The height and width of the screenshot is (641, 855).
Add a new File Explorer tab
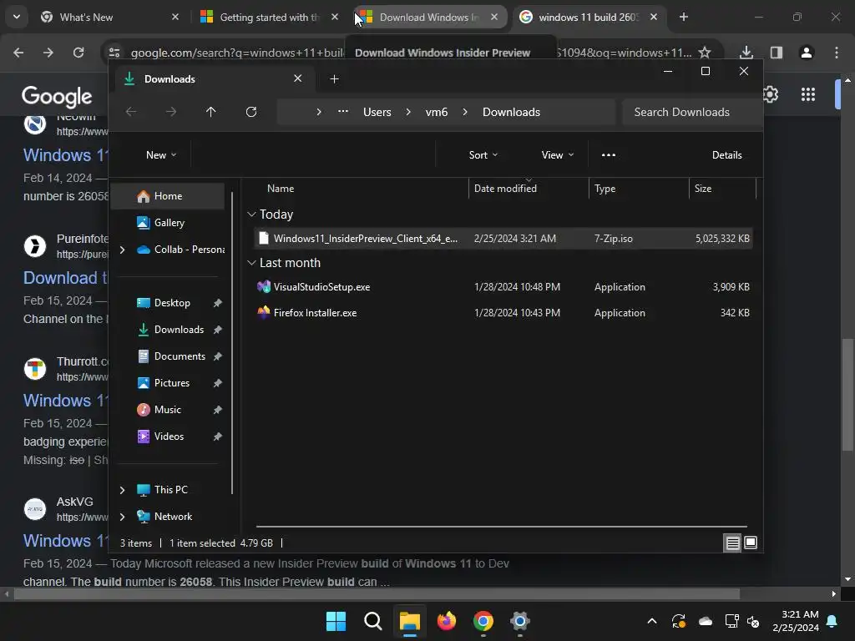(x=334, y=79)
